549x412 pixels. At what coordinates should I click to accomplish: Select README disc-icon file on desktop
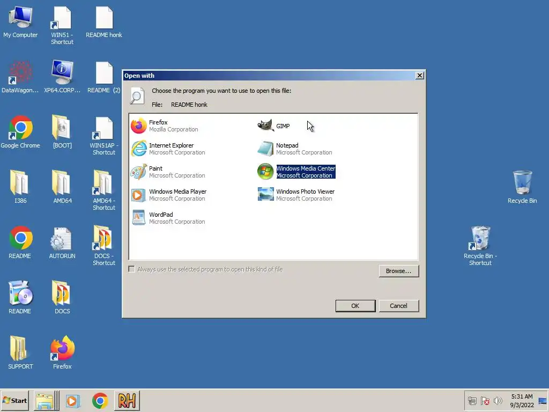coord(20,298)
